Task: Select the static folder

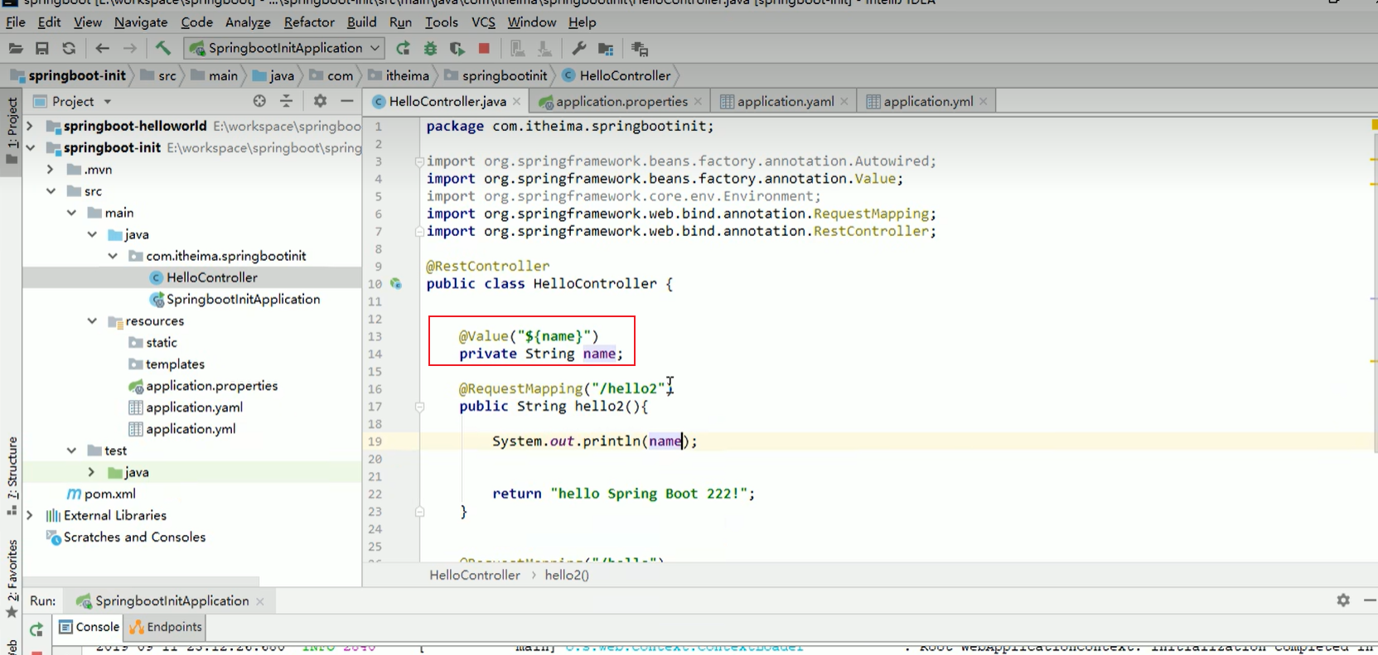Action: click(x=153, y=342)
